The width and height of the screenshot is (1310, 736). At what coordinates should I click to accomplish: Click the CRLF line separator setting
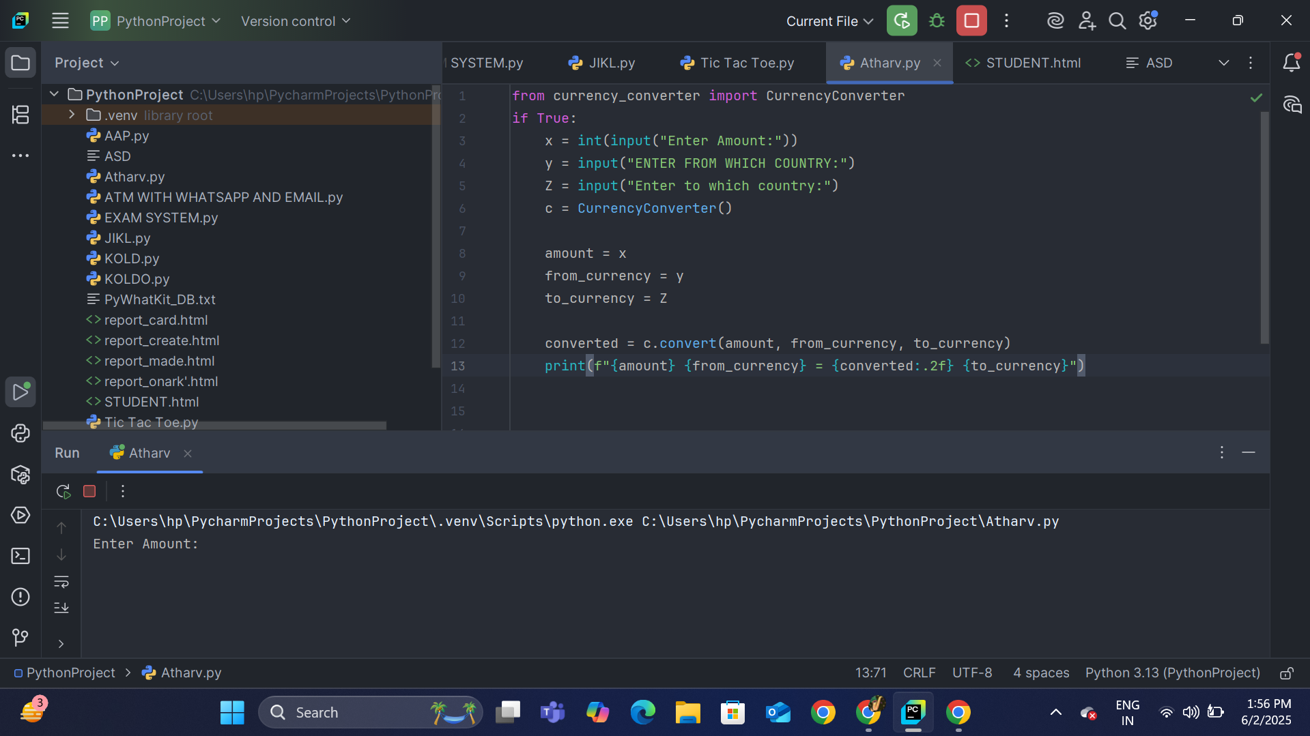(x=919, y=673)
